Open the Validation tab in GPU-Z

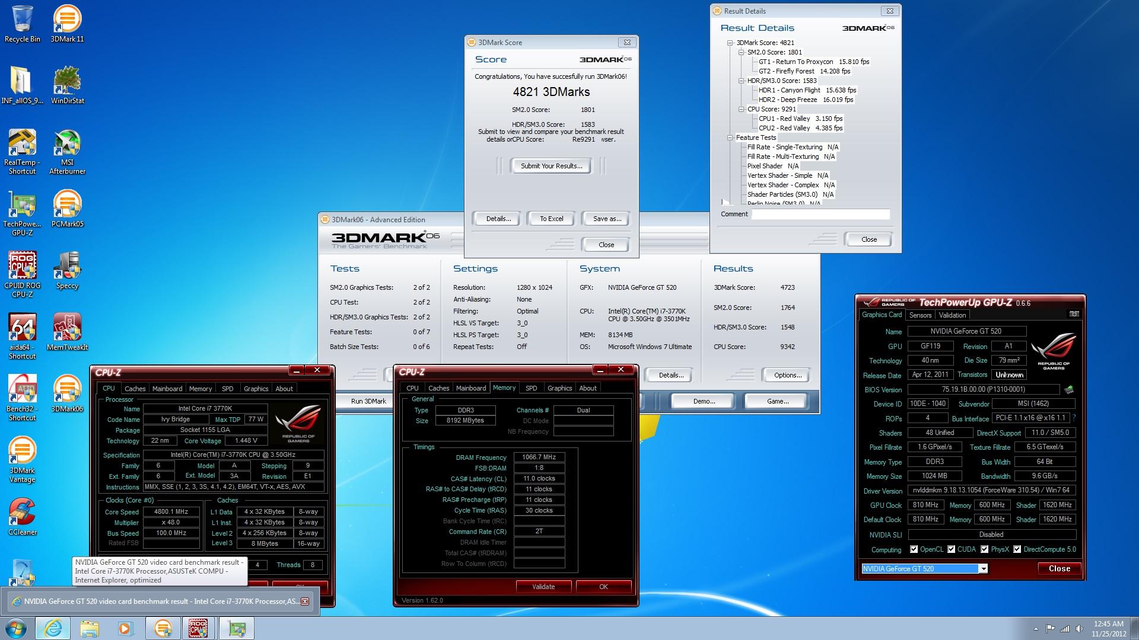tap(952, 315)
